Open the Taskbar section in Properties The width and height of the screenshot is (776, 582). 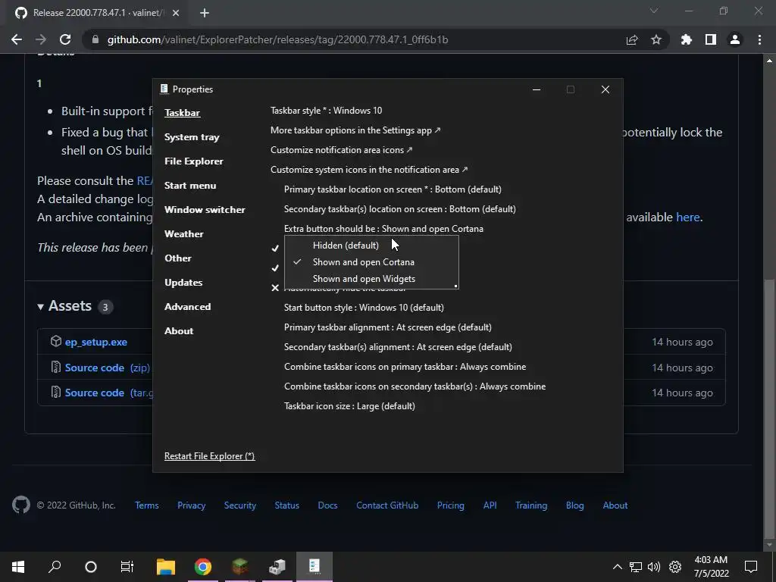tap(182, 113)
